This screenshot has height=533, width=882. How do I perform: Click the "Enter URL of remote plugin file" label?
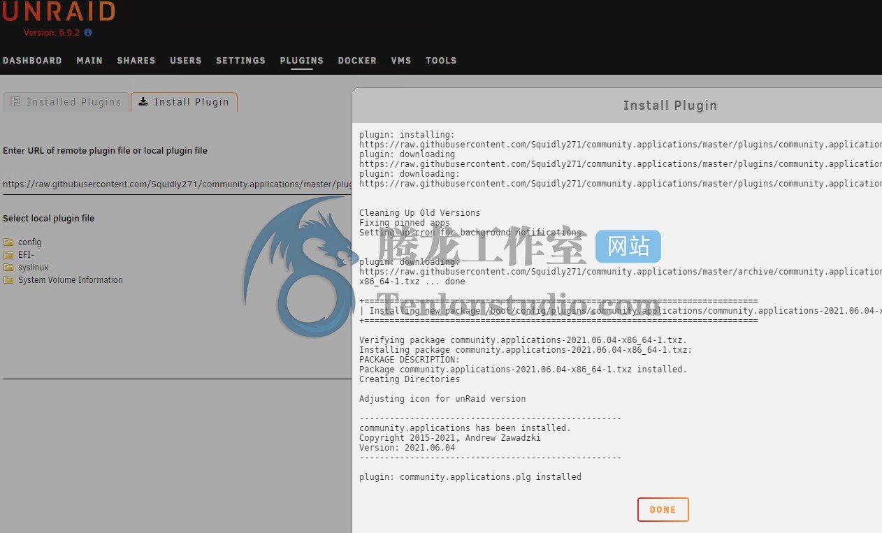click(105, 151)
